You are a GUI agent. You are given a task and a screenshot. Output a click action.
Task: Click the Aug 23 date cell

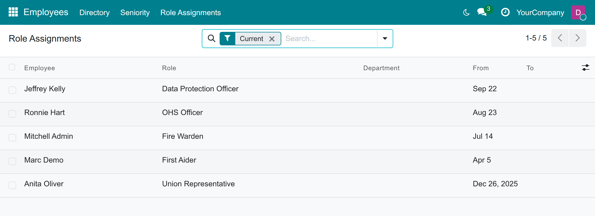[485, 113]
